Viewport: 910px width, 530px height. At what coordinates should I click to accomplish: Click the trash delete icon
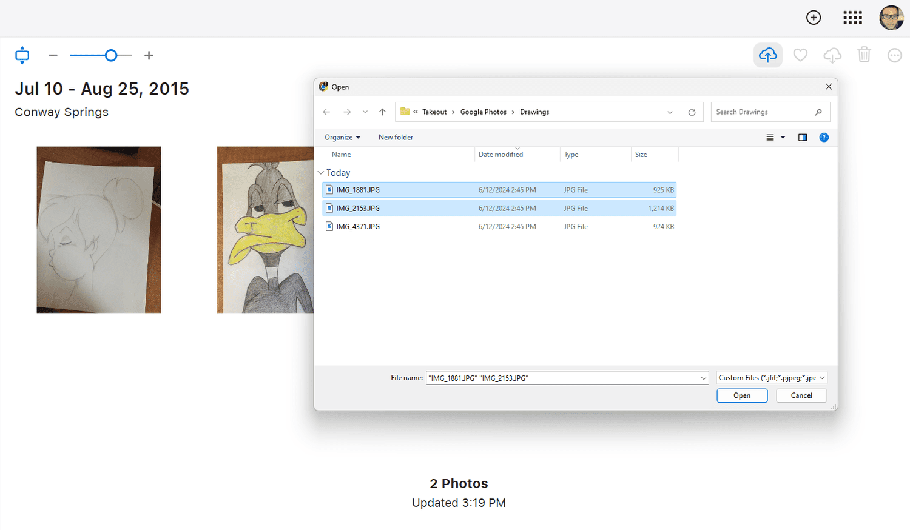[x=864, y=55]
